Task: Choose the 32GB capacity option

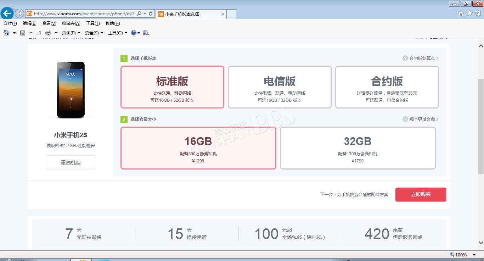Action: (358, 148)
